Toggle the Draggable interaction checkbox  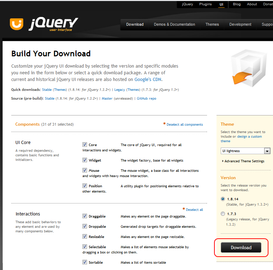click(85, 216)
